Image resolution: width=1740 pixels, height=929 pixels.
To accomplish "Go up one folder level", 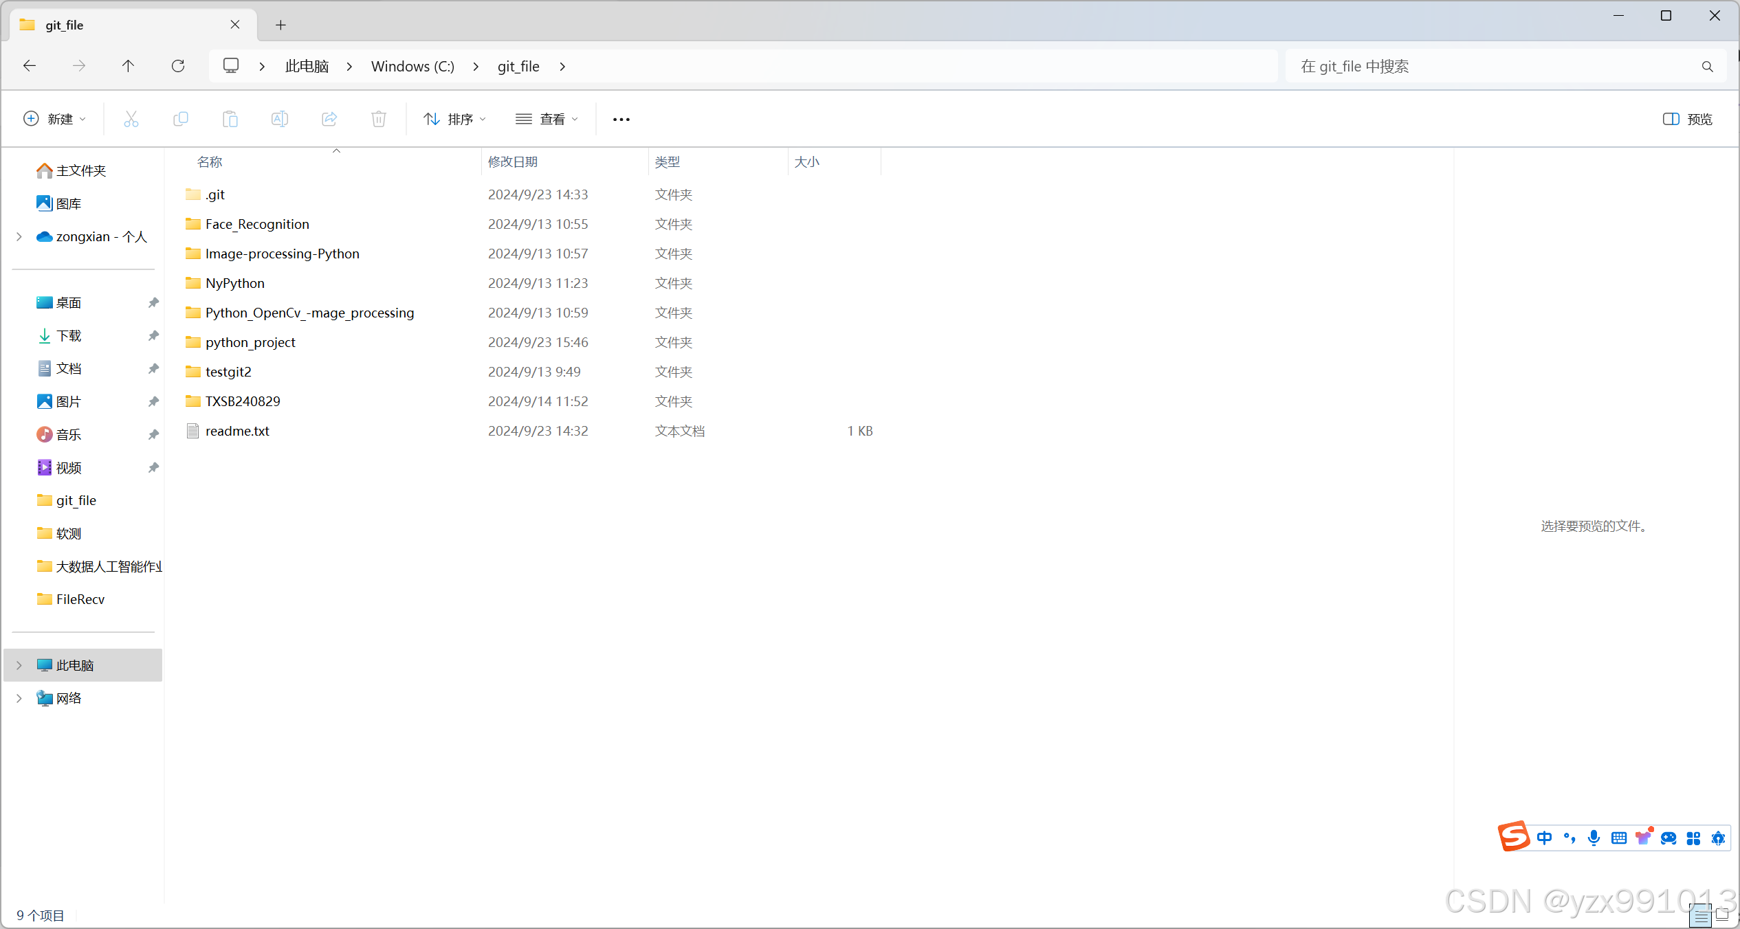I will (128, 66).
